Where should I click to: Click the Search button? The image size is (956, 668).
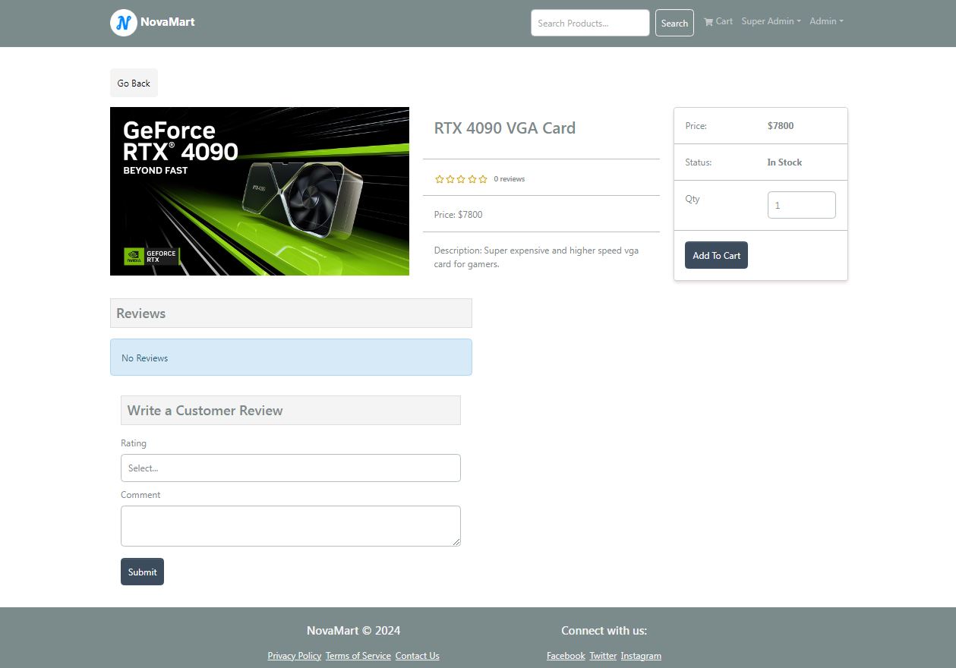click(x=674, y=23)
